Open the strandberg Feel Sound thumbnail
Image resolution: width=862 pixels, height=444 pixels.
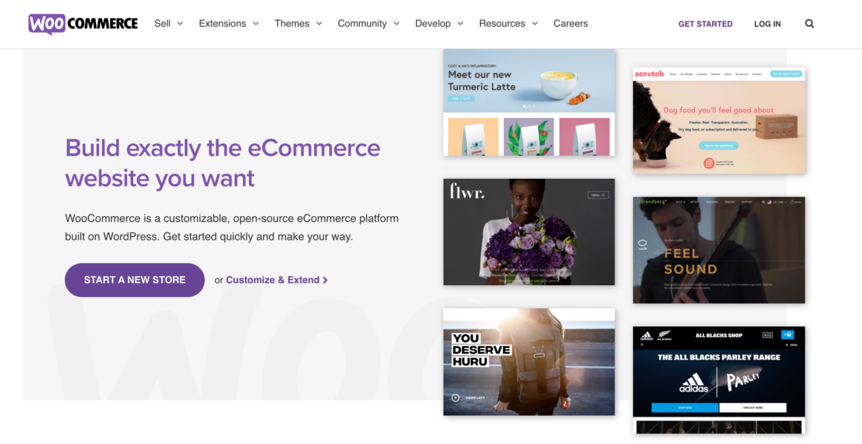click(719, 250)
